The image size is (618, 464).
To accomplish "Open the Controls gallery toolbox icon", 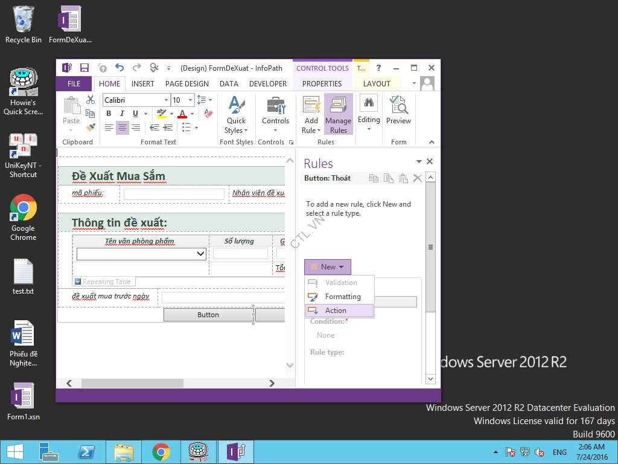I will (275, 110).
